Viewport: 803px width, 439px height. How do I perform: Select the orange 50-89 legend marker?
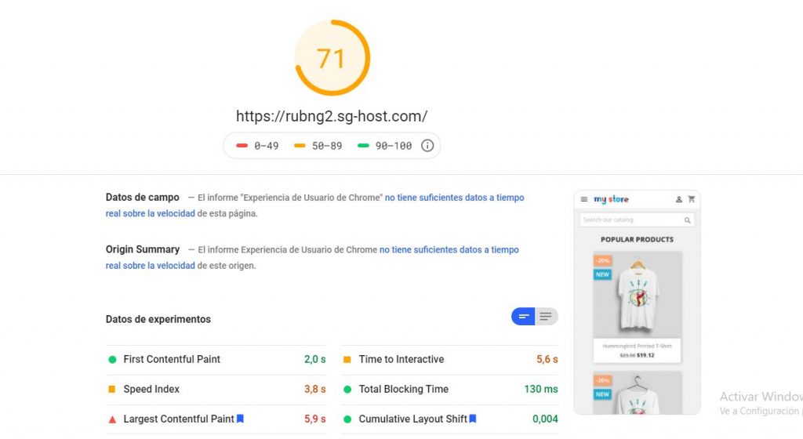[x=300, y=146]
